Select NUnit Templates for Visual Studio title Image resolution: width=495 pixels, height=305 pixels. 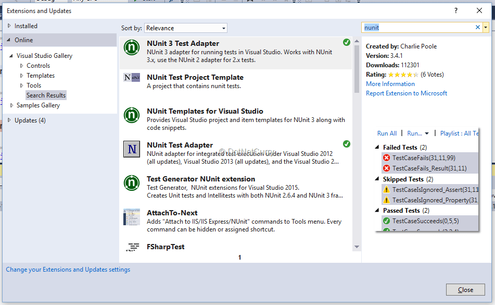205,111
